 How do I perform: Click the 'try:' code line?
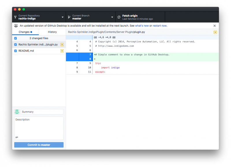tap(98, 63)
